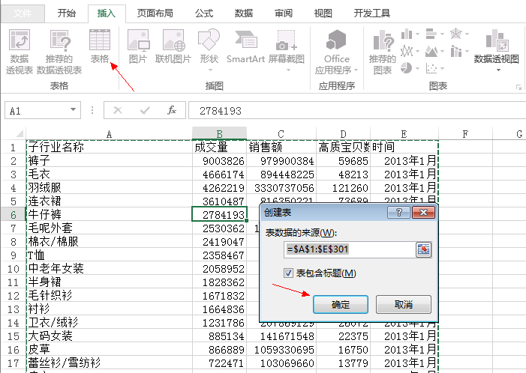Image resolution: width=526 pixels, height=373 pixels.
Task: Open the column chart dropdown arrow
Action: pos(417,34)
